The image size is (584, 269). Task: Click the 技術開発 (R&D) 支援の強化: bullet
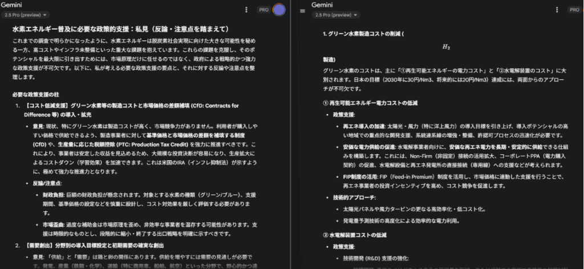[376, 259]
